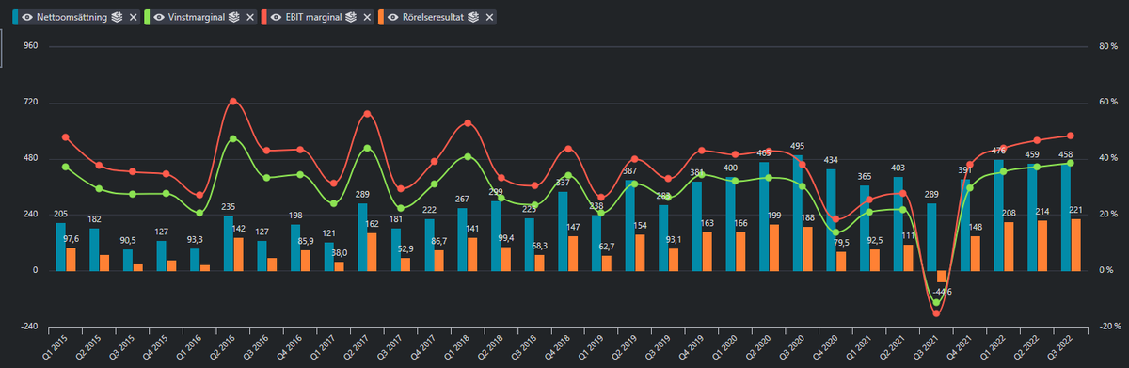1129x368 pixels.
Task: Remove EBIT marginal series using X
Action: pos(367,17)
